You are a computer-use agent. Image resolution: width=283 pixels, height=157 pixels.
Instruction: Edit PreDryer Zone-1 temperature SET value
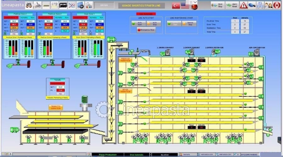coord(14,21)
